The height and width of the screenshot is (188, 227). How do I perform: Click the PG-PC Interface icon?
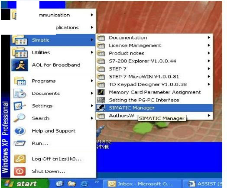[101, 100]
